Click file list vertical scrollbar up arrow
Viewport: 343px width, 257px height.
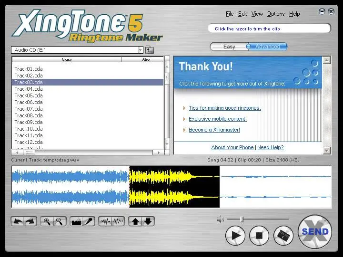(167, 67)
